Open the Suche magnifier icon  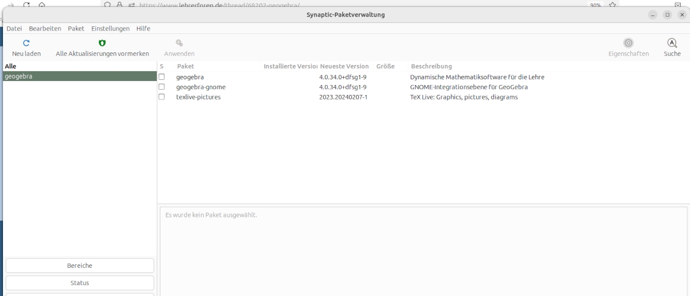pyautogui.click(x=672, y=43)
